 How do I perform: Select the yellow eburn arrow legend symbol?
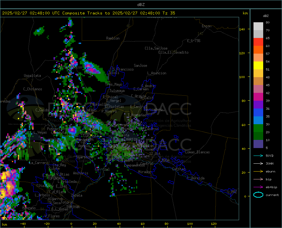click(258, 171)
